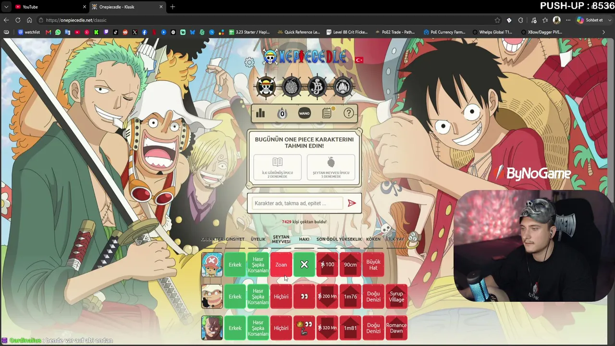The width and height of the screenshot is (615, 346).
Task: Open the watchlist bookmark
Action: point(29,32)
